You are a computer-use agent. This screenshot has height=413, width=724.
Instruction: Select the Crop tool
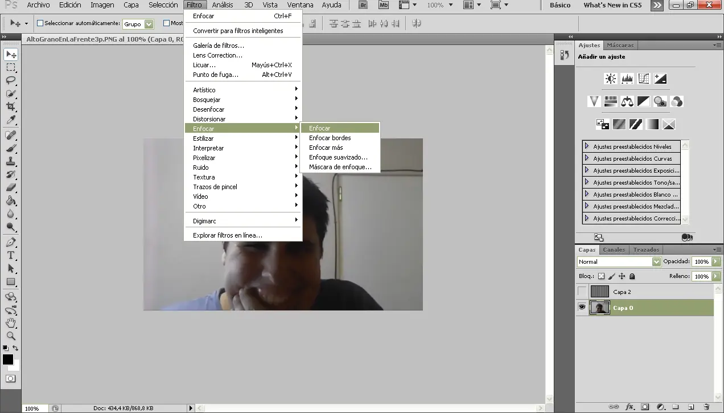[11, 107]
